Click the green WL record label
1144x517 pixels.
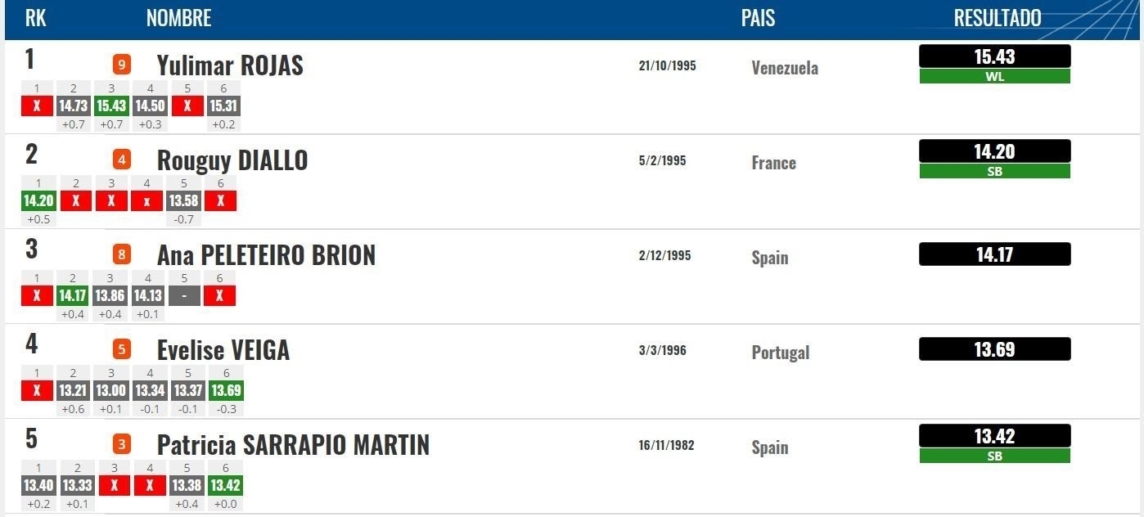tap(994, 77)
